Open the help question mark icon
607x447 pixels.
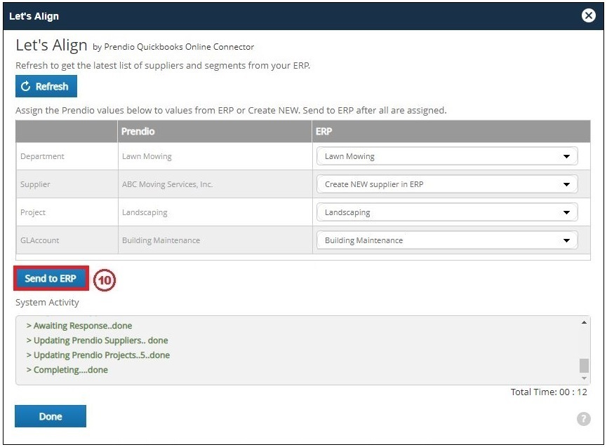[582, 418]
